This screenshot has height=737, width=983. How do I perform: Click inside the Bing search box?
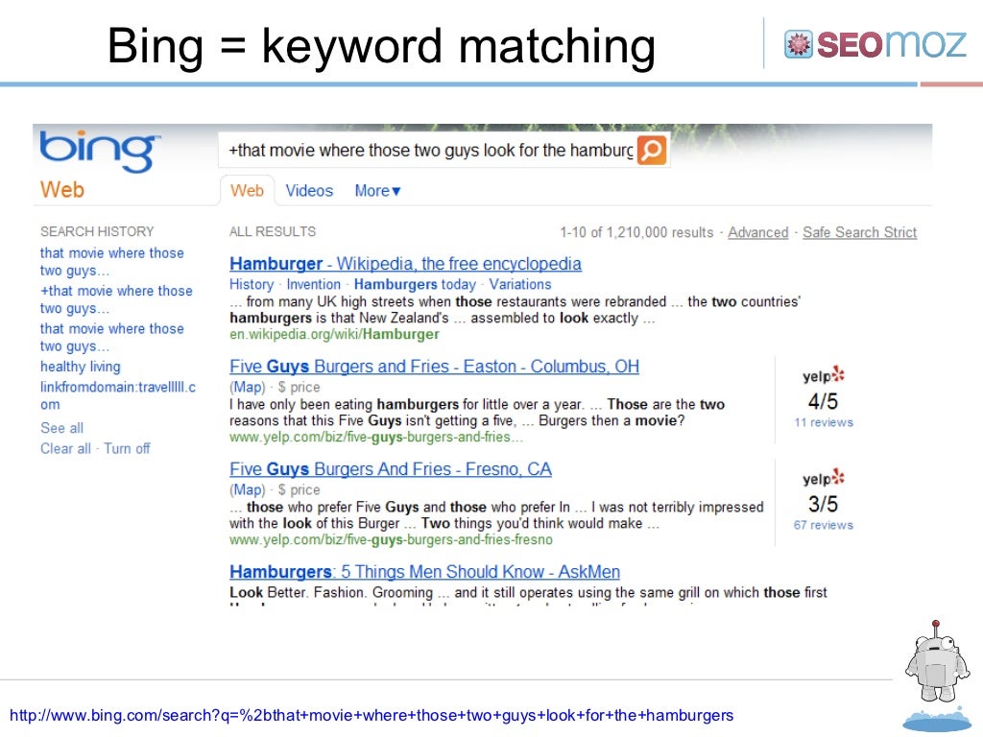point(427,151)
